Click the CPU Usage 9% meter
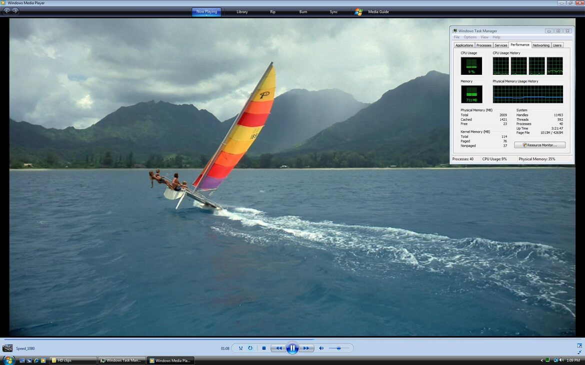 click(471, 66)
